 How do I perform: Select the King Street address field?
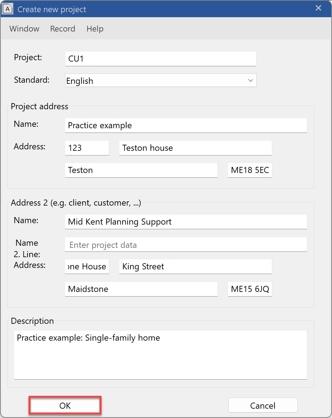(x=195, y=266)
